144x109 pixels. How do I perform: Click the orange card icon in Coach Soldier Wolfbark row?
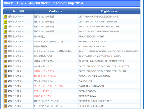(6, 76)
